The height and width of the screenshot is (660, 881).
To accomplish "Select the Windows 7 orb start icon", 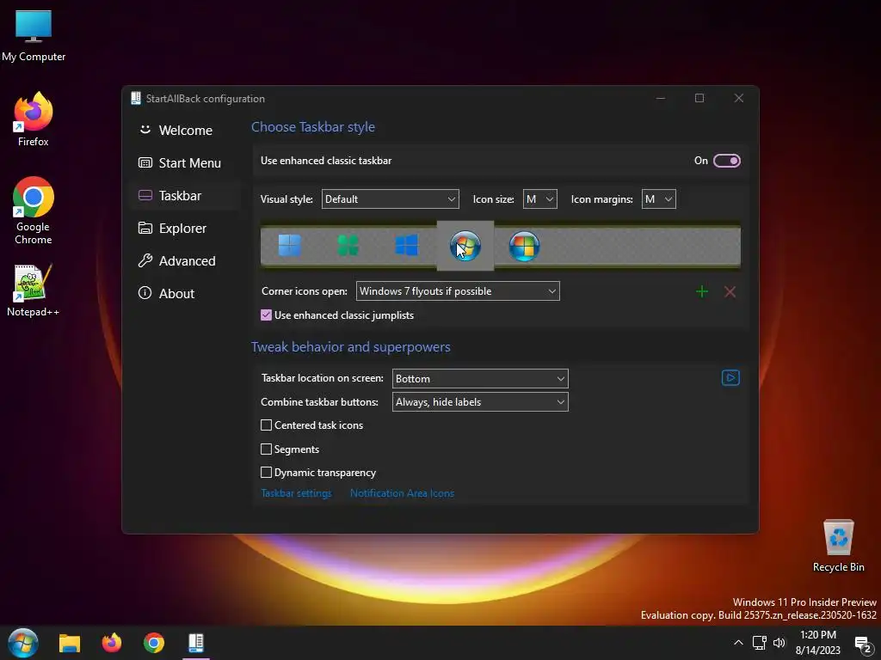I will [x=465, y=246].
